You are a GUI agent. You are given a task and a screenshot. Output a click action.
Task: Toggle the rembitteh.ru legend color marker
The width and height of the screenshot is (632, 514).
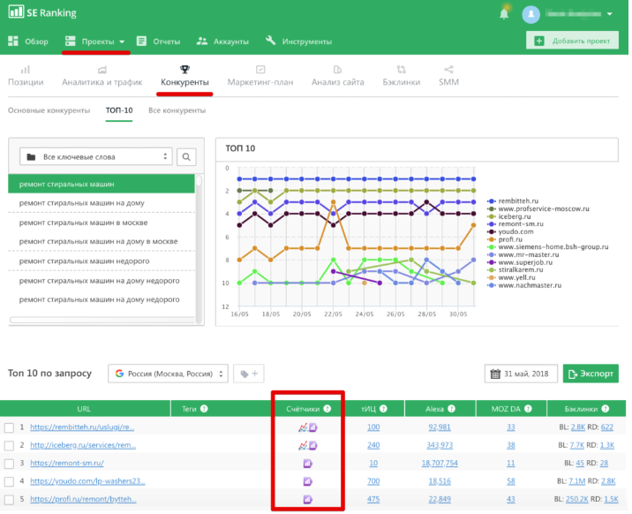pos(492,200)
